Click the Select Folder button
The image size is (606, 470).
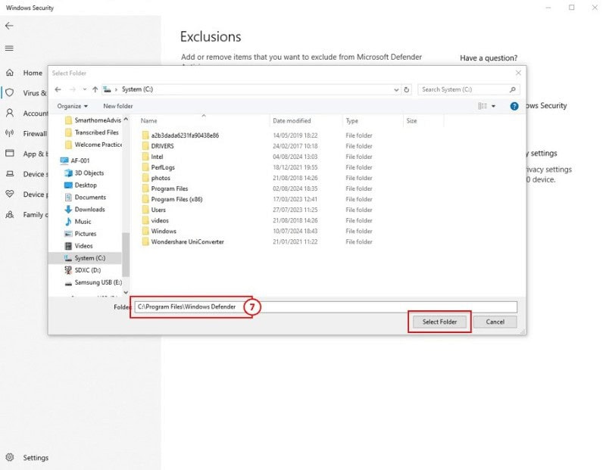tap(439, 322)
